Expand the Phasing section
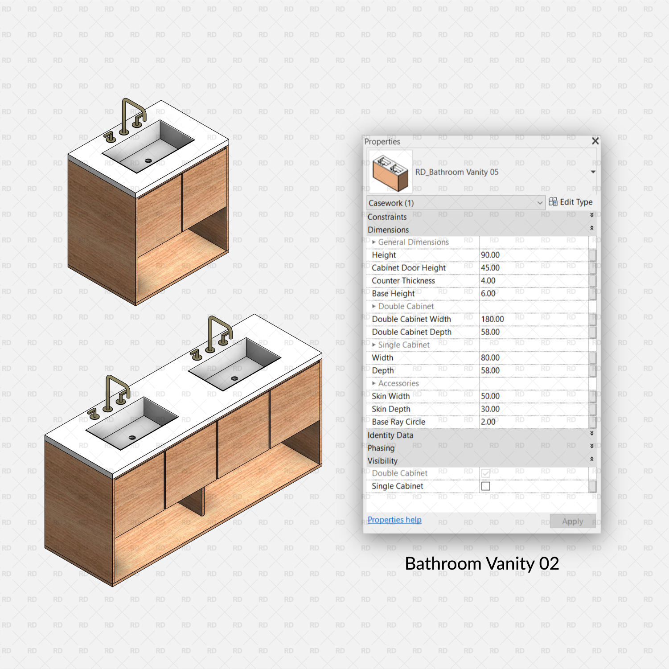669x669 pixels. pos(592,448)
